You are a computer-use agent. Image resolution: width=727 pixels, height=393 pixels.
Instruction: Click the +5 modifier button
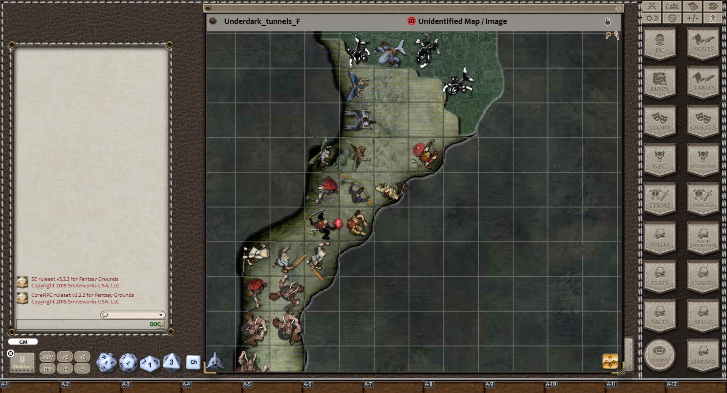[82, 357]
